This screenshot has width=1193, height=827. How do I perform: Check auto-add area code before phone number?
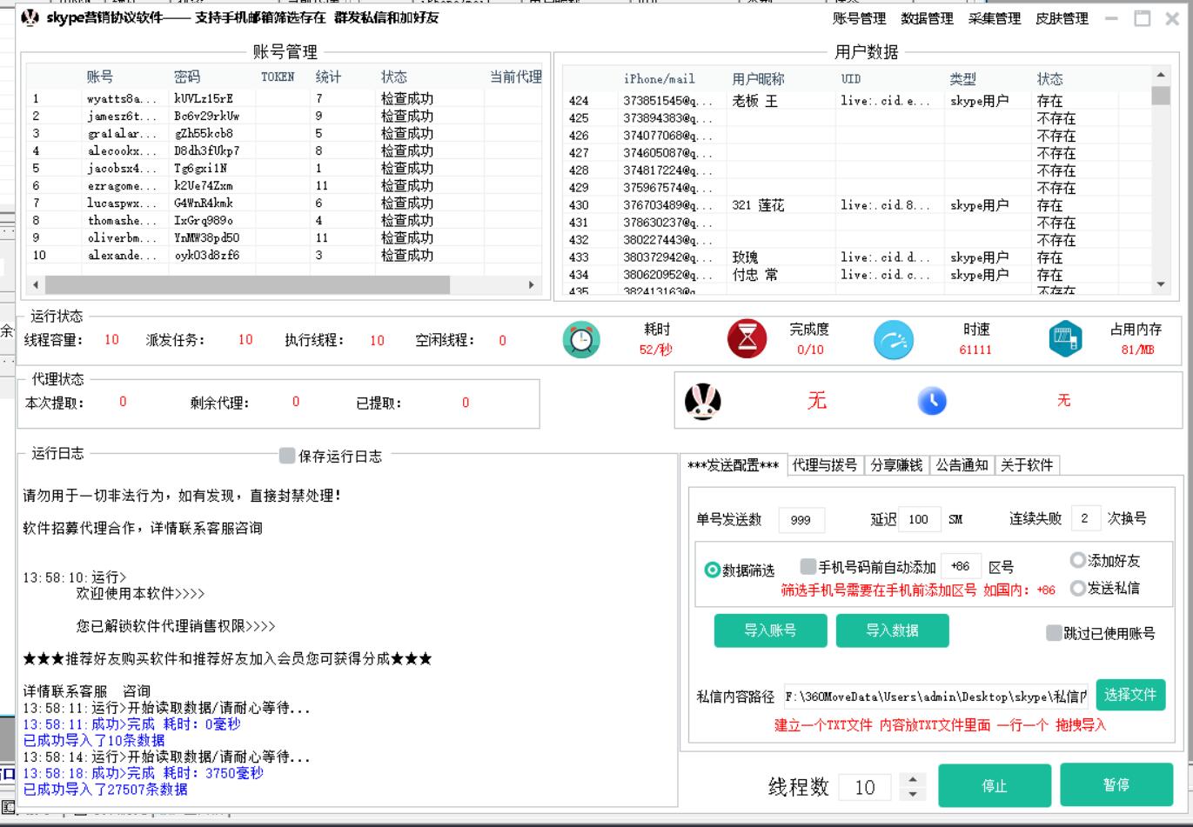[x=808, y=567]
